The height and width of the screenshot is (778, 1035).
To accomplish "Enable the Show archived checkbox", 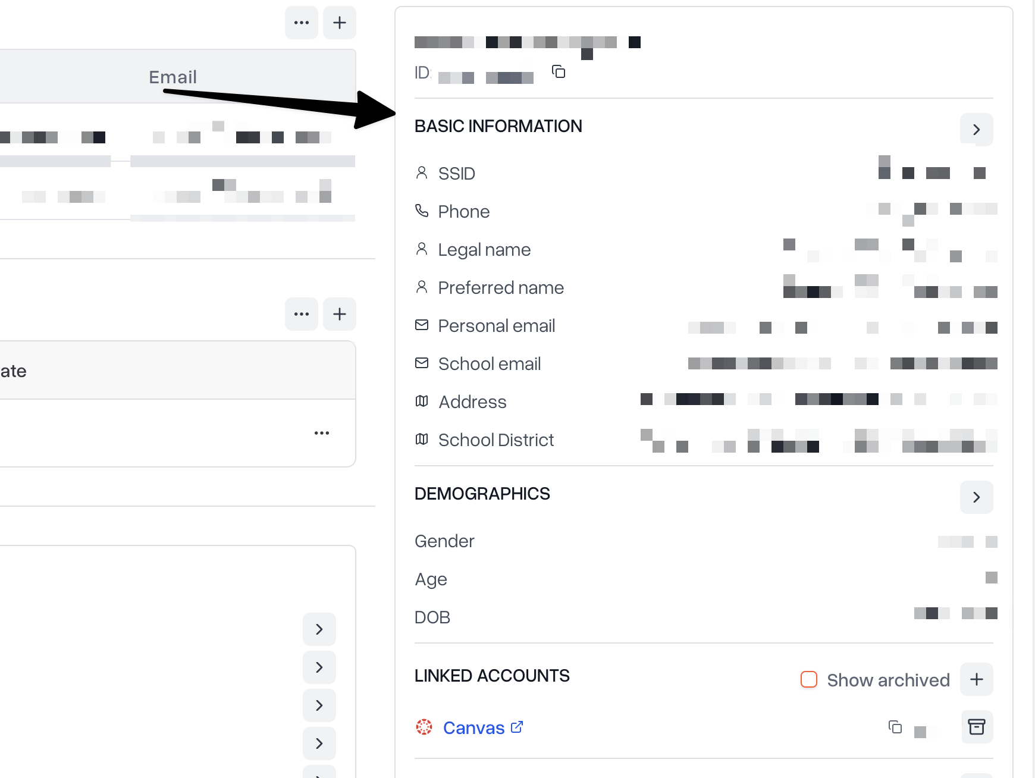I will 809,679.
